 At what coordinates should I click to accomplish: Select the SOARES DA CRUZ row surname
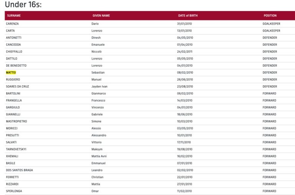tap(17, 87)
